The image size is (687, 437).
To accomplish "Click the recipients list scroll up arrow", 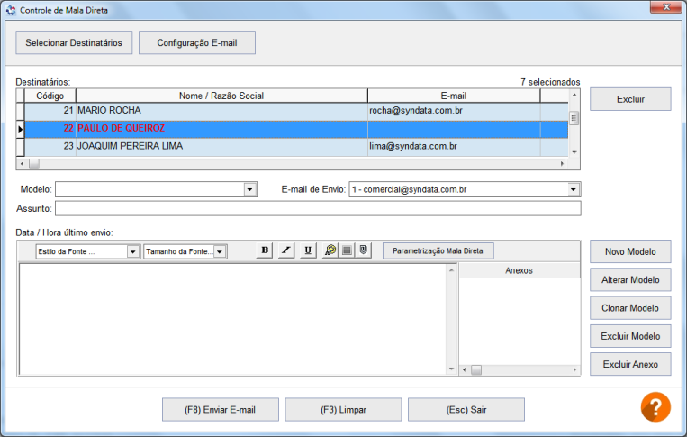I will tap(574, 95).
